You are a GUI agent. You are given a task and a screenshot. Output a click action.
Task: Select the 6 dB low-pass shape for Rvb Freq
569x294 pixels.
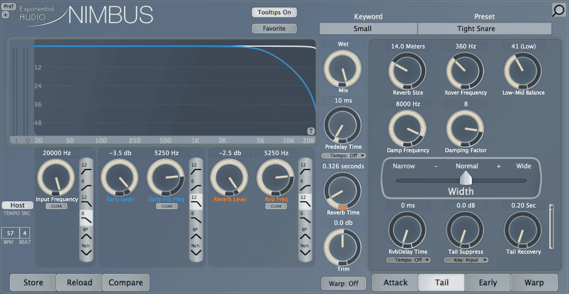point(305,217)
